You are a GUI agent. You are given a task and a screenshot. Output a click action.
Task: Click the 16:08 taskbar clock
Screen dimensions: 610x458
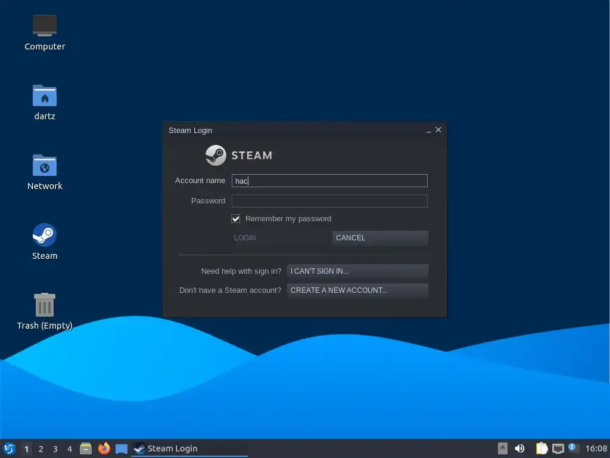596,448
